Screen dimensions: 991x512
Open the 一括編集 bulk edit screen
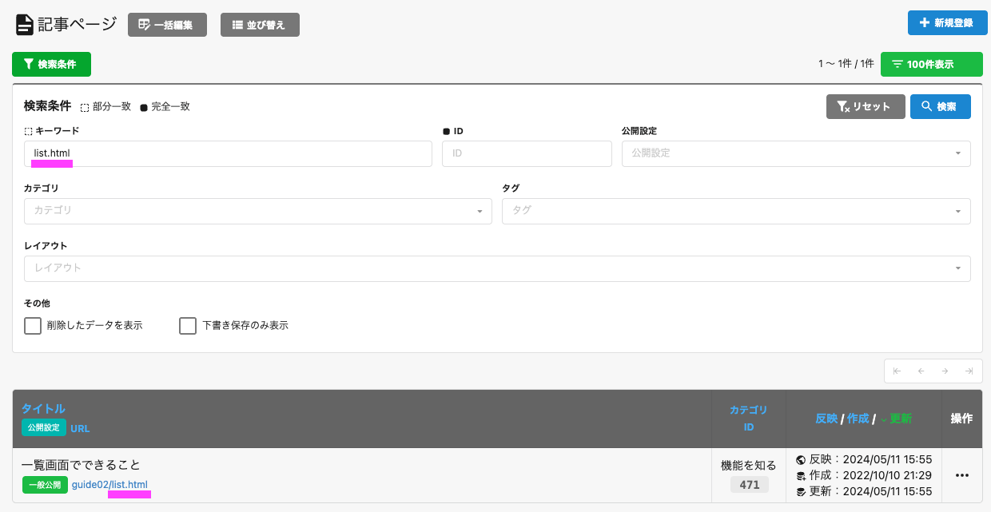pyautogui.click(x=167, y=24)
